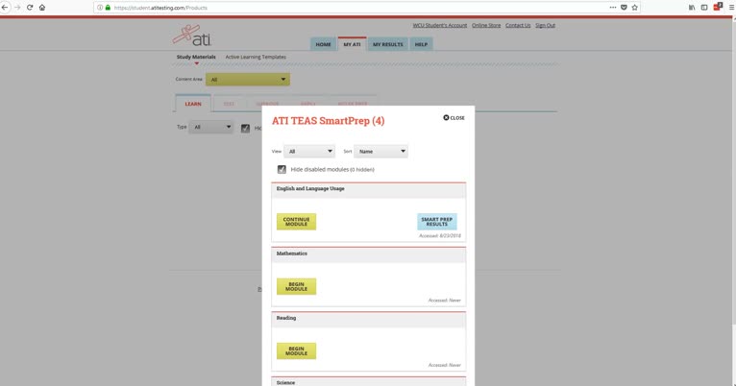The width and height of the screenshot is (736, 386).
Task: Go to the HOME tab
Action: pos(323,44)
